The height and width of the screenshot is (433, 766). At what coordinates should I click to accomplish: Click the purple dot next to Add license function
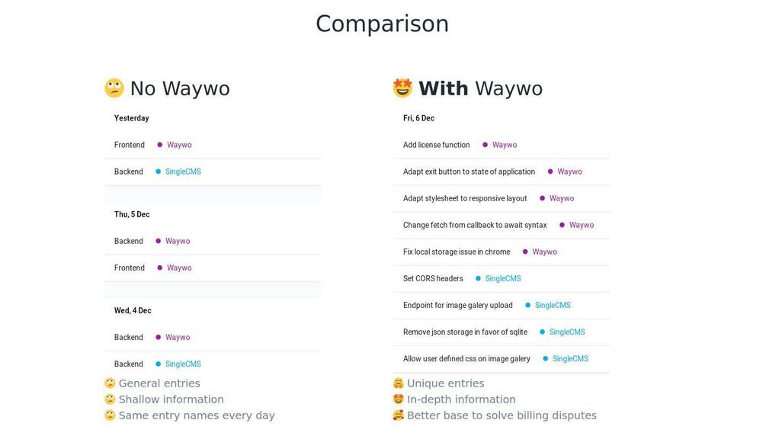pos(485,145)
